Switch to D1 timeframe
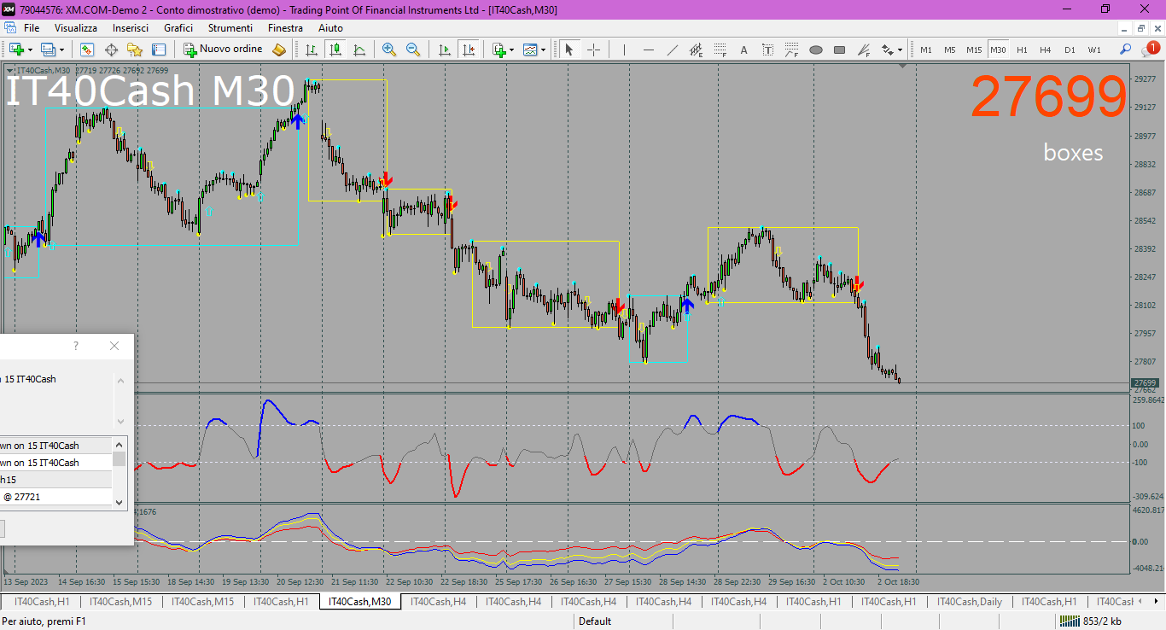 (x=1070, y=50)
